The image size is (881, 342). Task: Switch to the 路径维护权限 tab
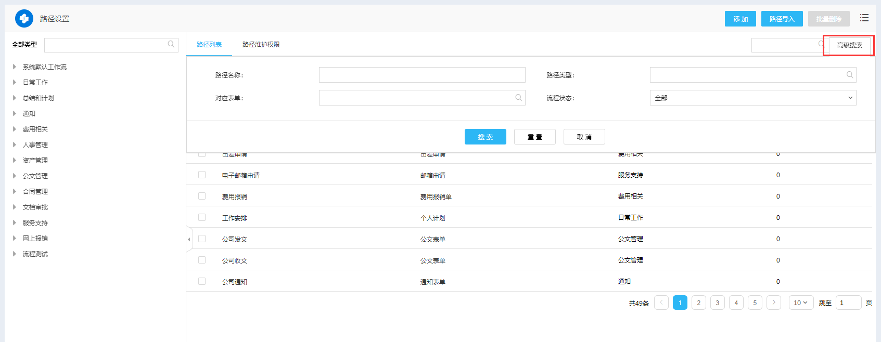261,45
